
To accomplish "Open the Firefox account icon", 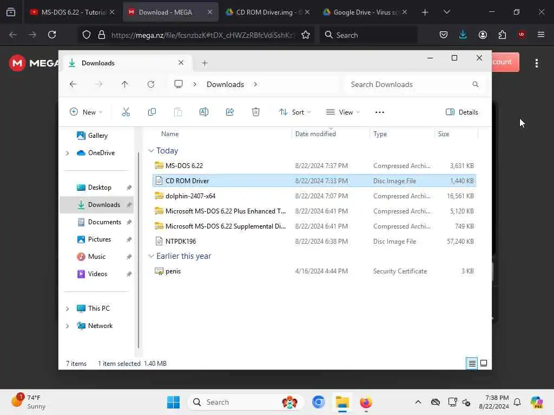I will (483, 35).
